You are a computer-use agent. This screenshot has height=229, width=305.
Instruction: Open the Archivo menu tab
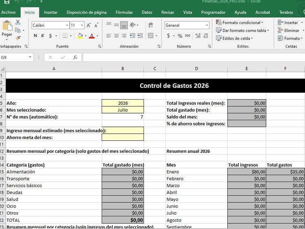pyautogui.click(x=9, y=12)
